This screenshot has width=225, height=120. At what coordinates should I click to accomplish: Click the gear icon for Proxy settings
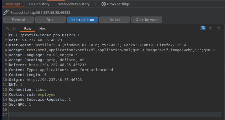point(104,4)
